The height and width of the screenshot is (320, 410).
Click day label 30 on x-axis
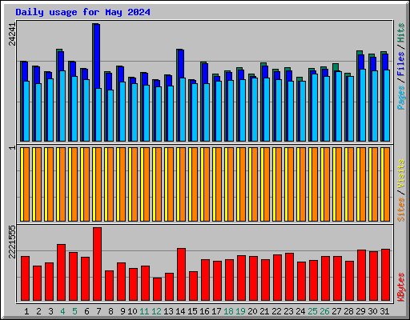(x=372, y=311)
